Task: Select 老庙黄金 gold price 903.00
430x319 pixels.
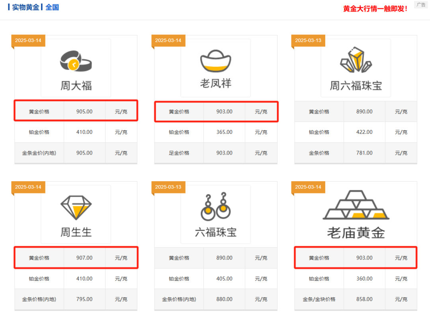Action: (364, 258)
